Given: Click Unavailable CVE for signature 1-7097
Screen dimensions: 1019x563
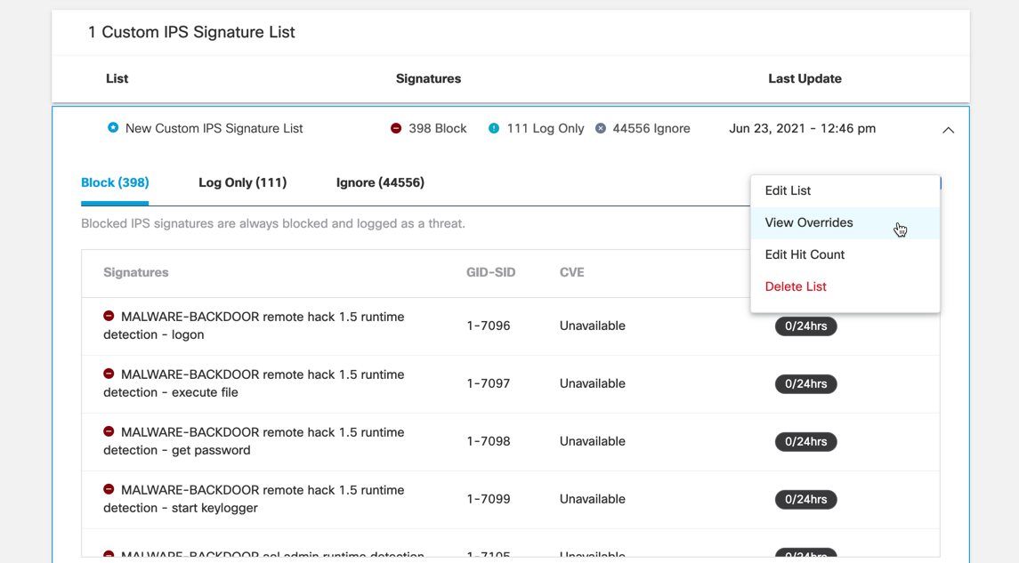Looking at the screenshot, I should pyautogui.click(x=592, y=383).
